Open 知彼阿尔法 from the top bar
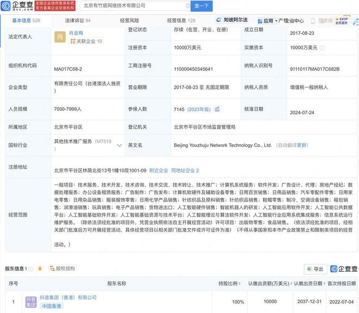Screen dimensions: 359x313 232,20
